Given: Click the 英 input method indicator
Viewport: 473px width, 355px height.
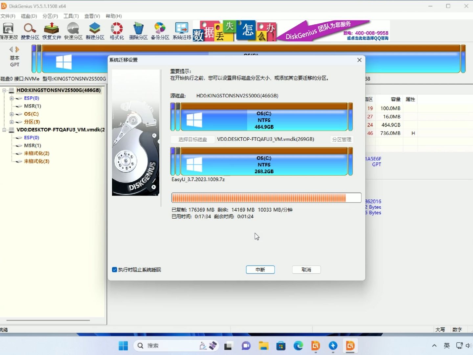Looking at the screenshot, I should [447, 345].
